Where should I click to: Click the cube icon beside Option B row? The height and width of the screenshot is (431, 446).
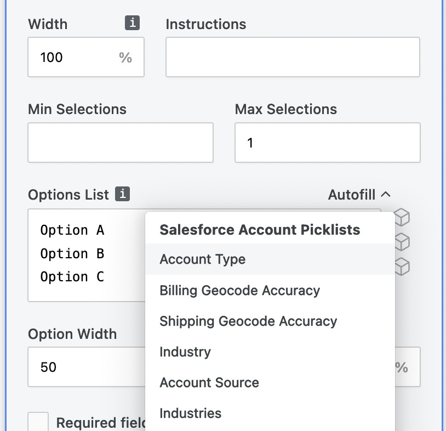click(402, 242)
